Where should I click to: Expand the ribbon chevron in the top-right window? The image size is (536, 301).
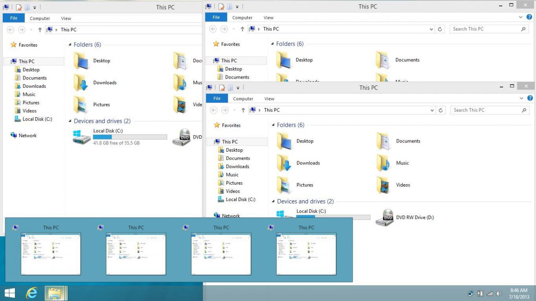click(x=521, y=17)
